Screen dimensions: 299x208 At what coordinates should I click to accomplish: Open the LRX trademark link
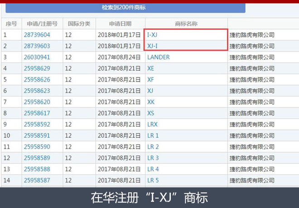point(153,124)
